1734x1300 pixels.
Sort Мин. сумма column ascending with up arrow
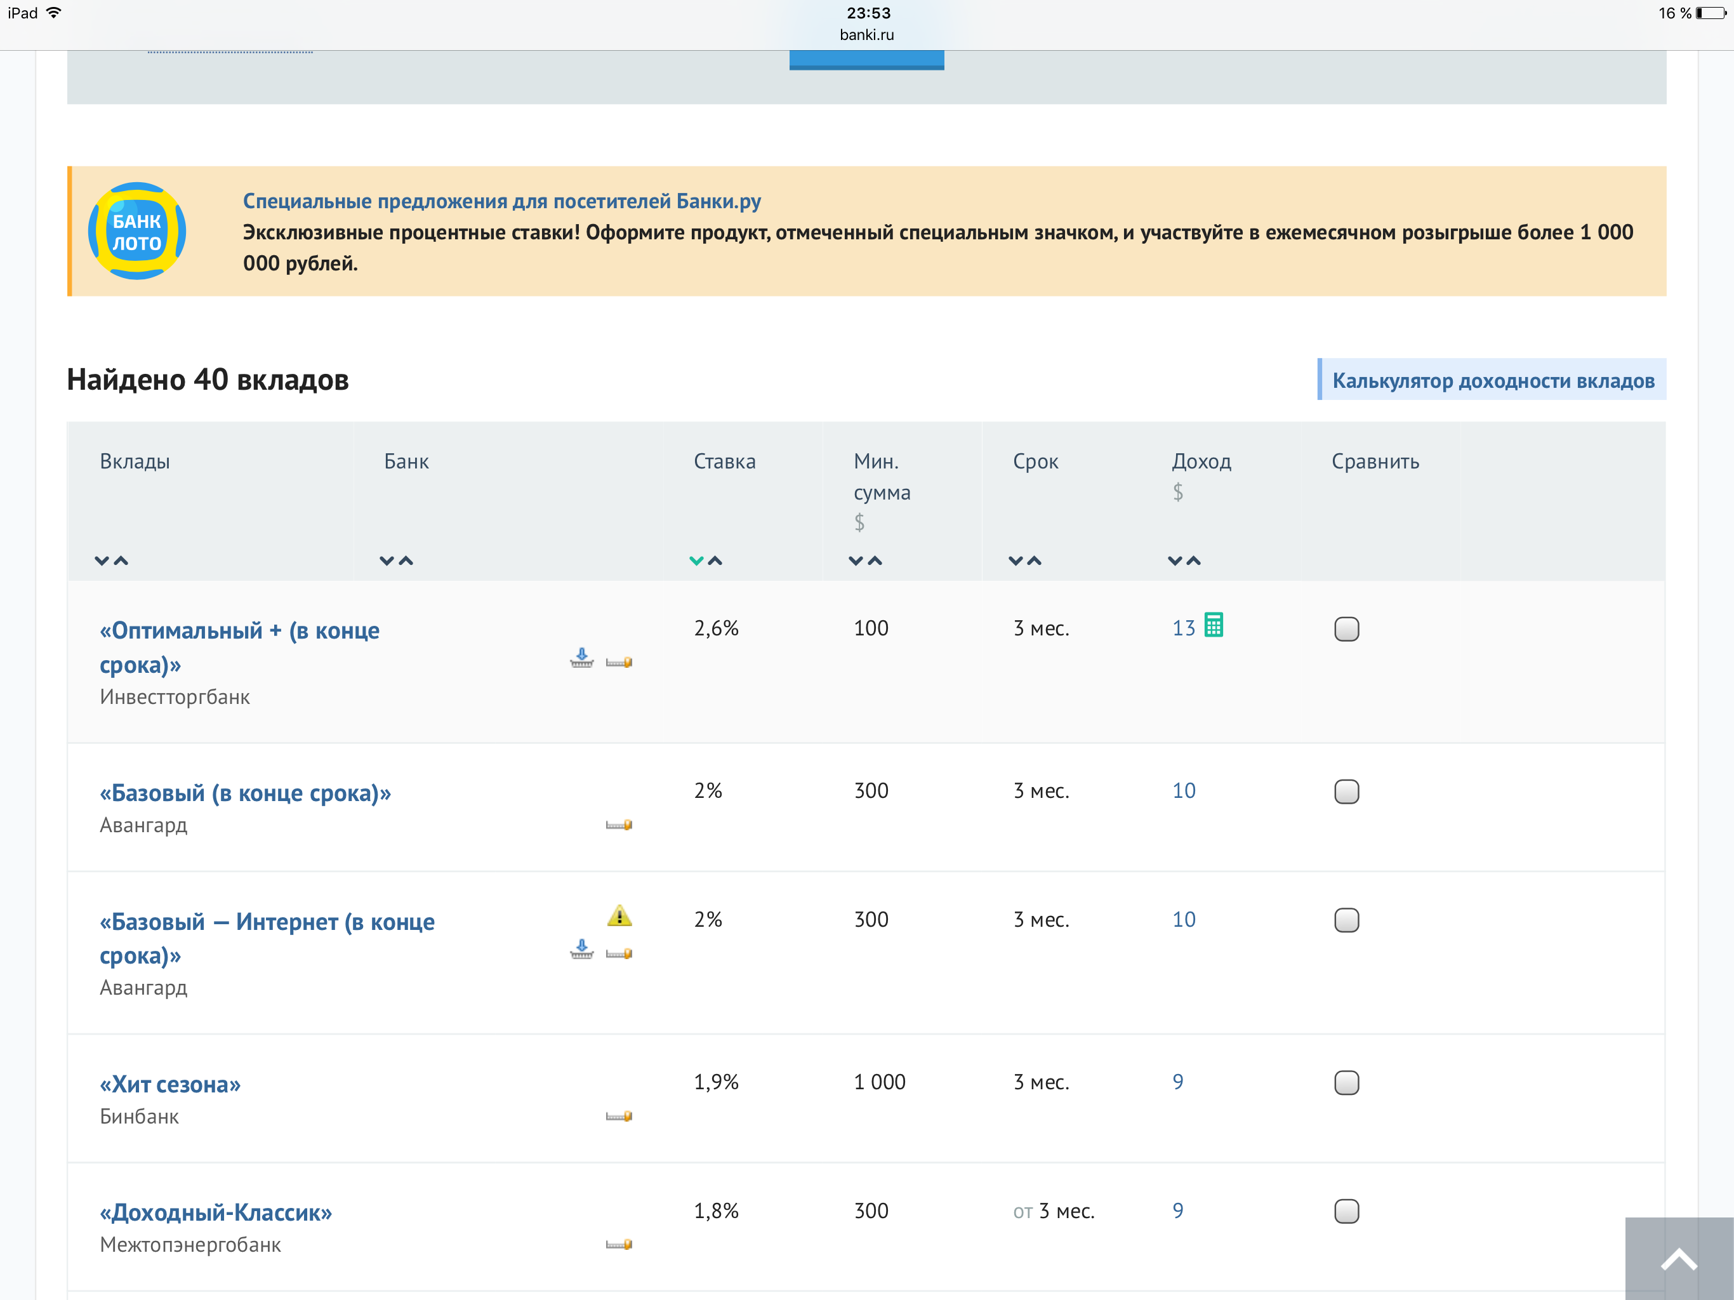(875, 560)
